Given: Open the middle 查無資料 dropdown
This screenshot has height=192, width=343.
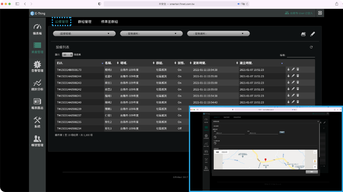Looking at the screenshot, I should point(149,34).
